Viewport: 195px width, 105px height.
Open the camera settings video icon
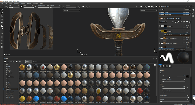coord(152,6)
